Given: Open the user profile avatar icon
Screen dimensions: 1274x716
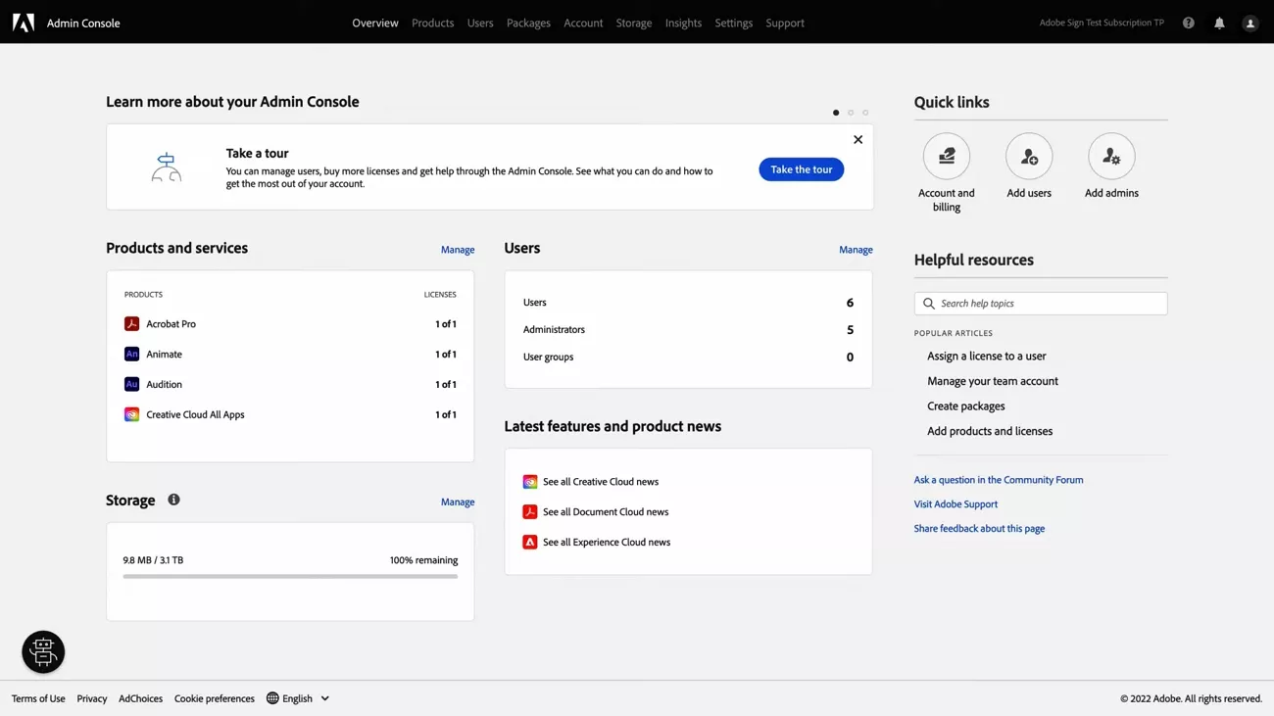Looking at the screenshot, I should coord(1250,24).
